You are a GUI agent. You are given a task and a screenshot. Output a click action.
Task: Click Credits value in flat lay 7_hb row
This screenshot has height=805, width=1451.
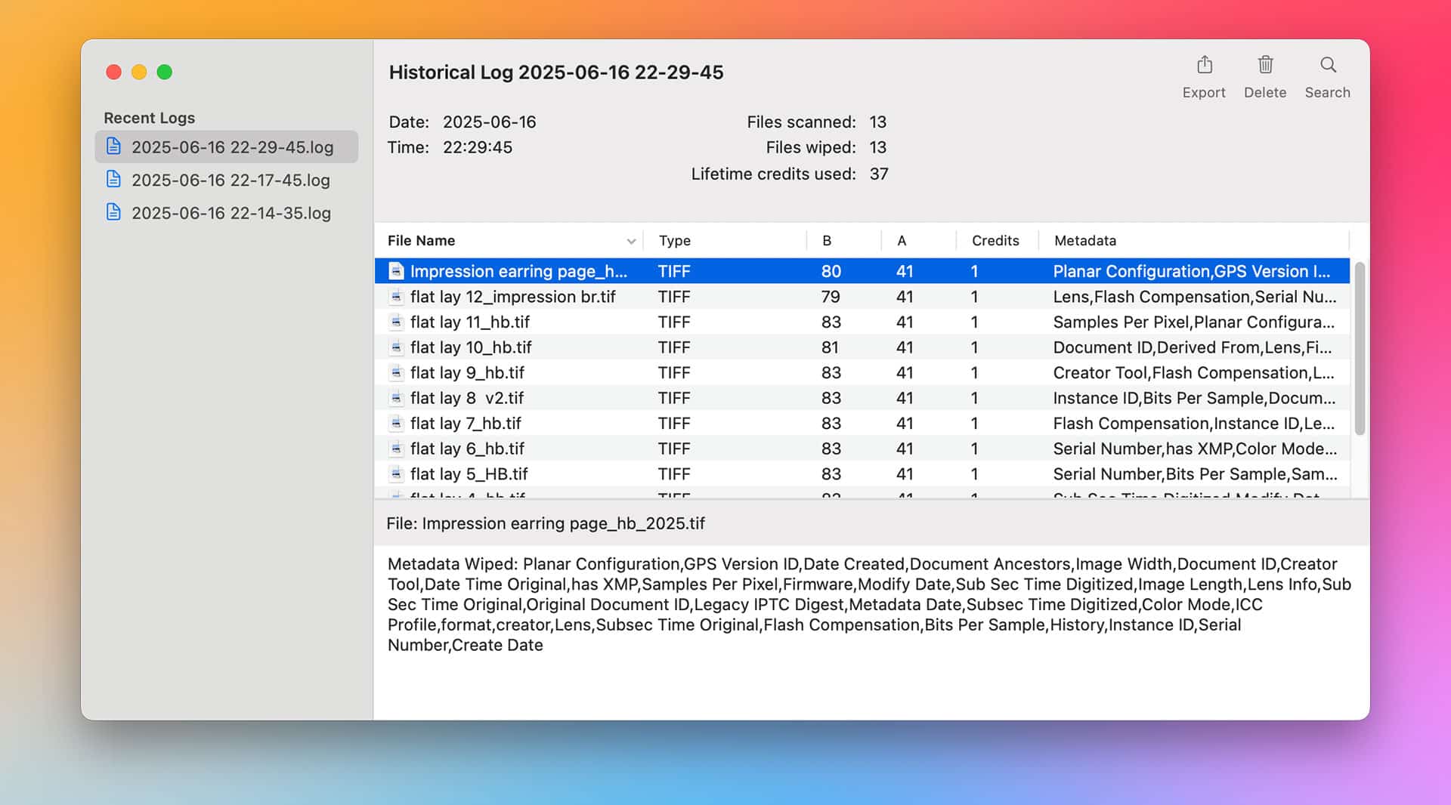tap(974, 423)
